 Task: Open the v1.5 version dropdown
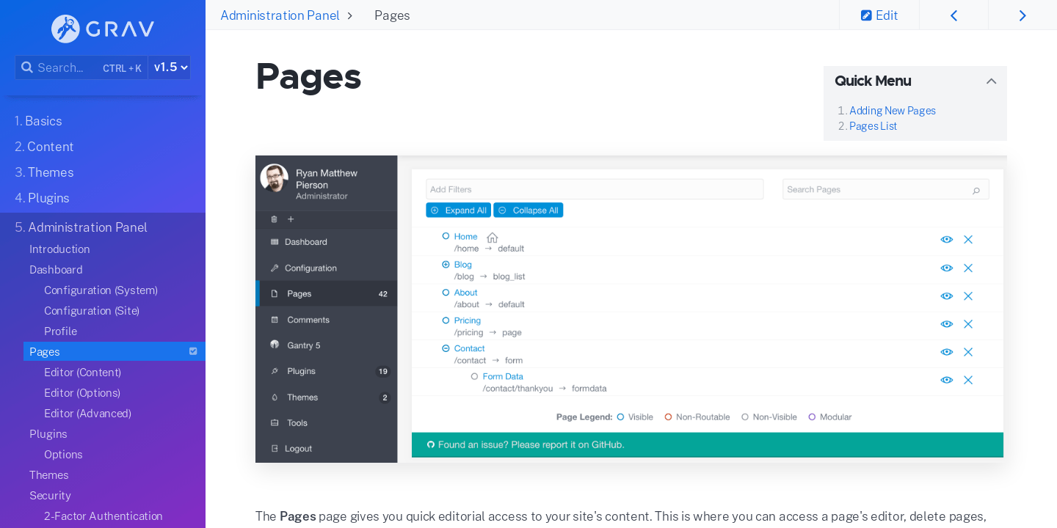click(x=170, y=67)
